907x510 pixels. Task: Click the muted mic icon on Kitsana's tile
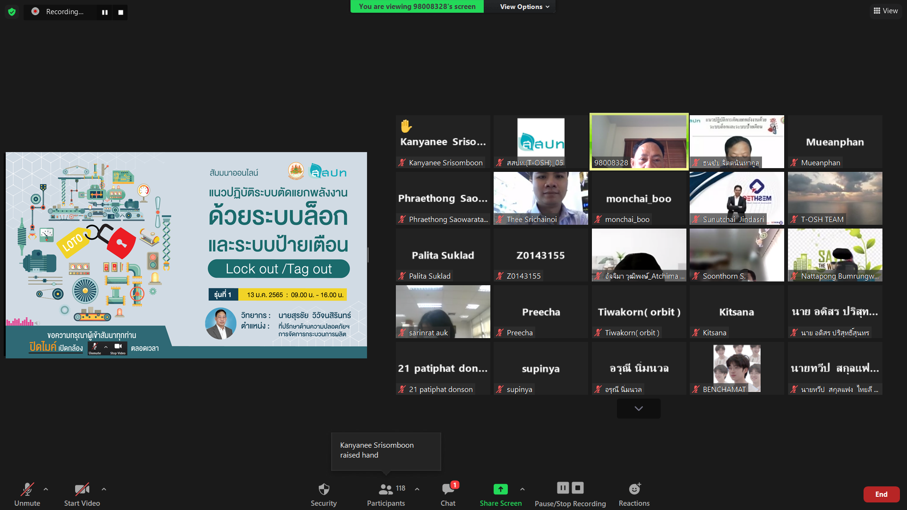pos(696,332)
